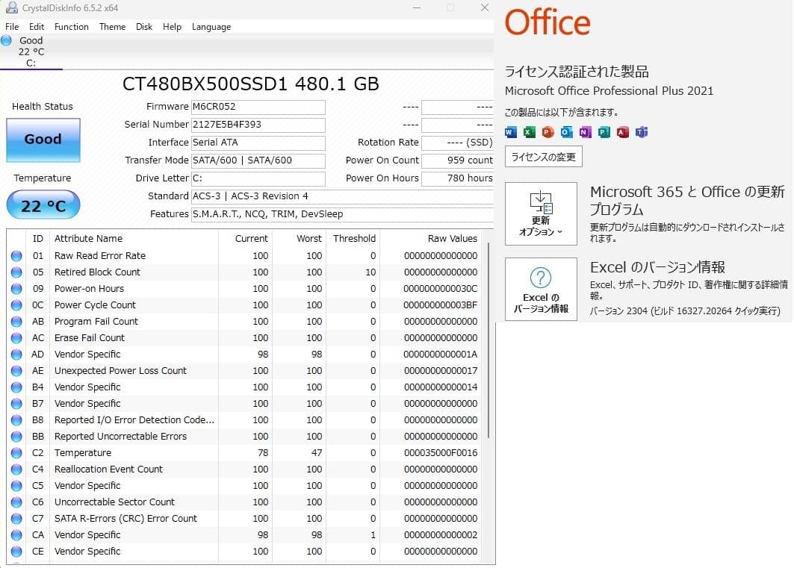Click the Access product icon
Image resolution: width=794 pixels, height=568 pixels.
(622, 131)
